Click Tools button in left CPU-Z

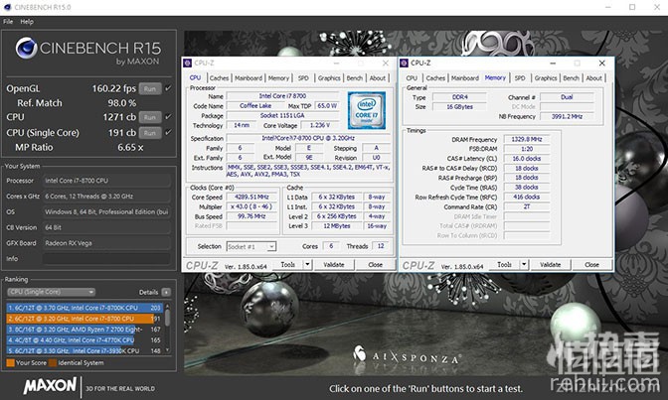click(288, 265)
